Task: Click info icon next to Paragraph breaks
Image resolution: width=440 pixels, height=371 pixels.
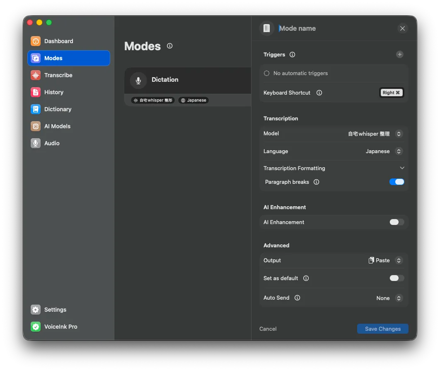Action: [317, 182]
